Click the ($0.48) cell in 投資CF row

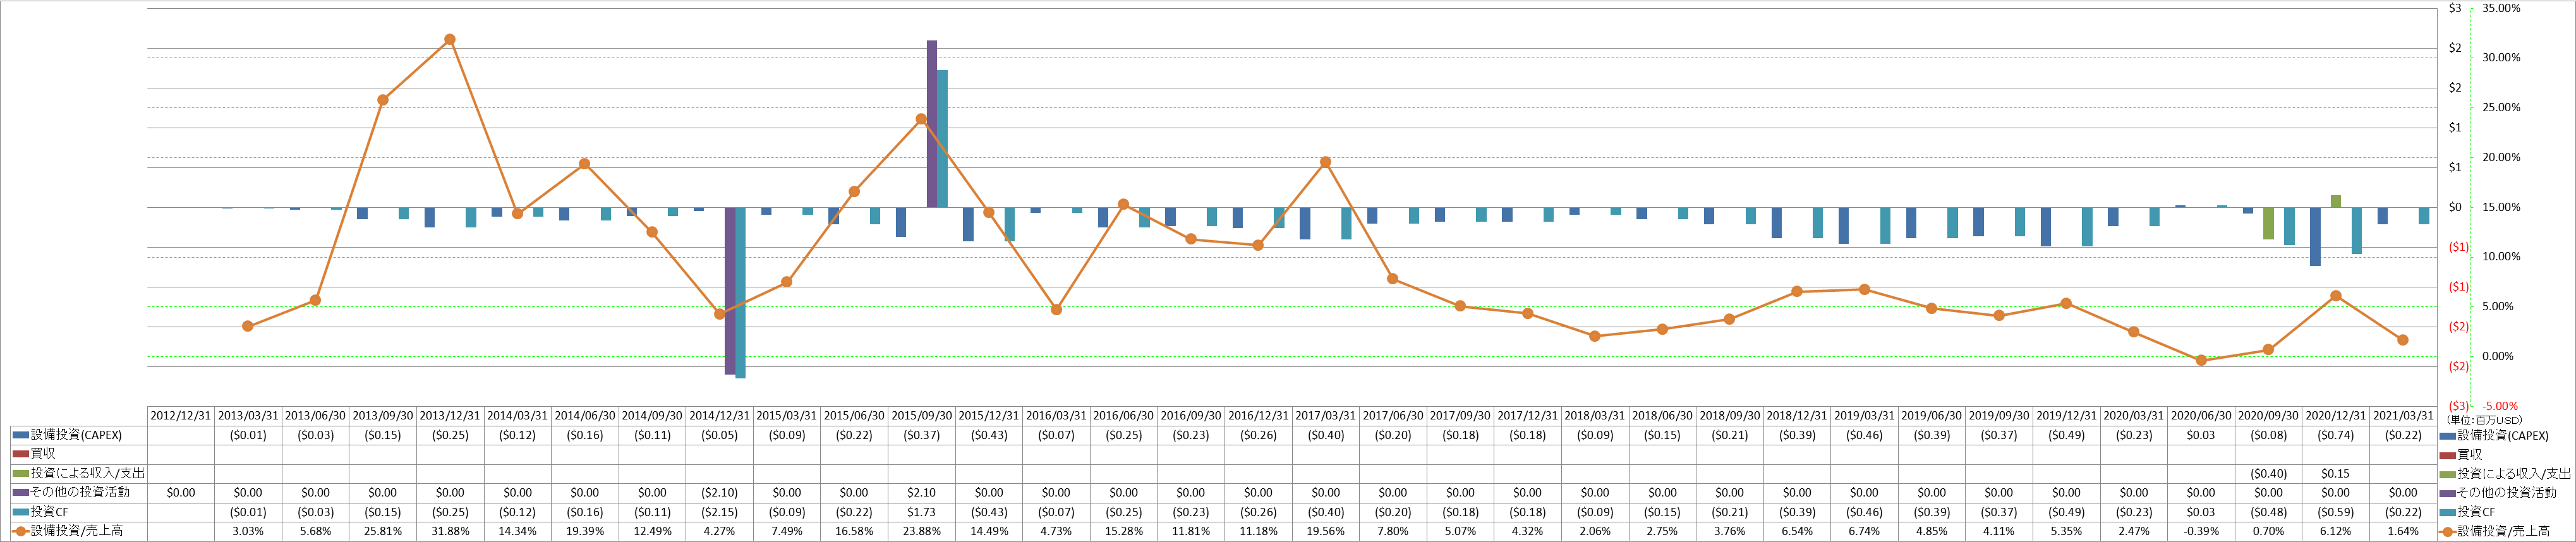2269,512
